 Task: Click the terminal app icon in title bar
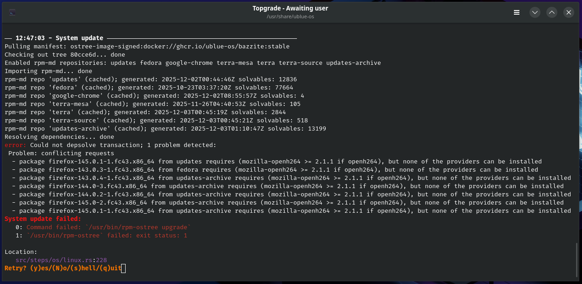tap(12, 12)
